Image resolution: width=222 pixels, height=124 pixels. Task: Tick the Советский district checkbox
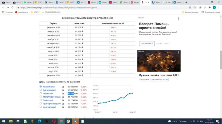(x=41, y=100)
